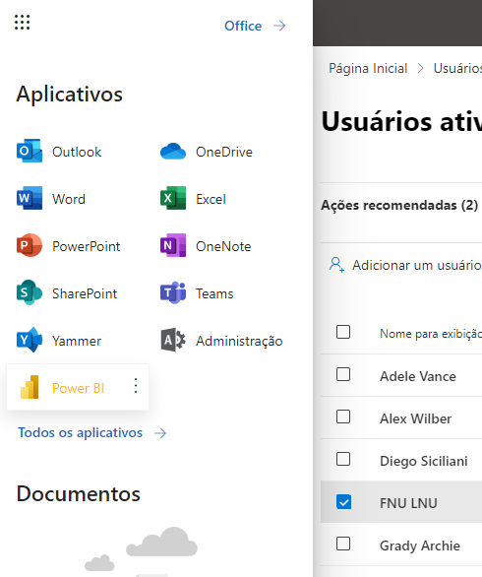Viewport: 482px width, 577px height.
Task: Open user Adele Vance name
Action: [x=418, y=376]
